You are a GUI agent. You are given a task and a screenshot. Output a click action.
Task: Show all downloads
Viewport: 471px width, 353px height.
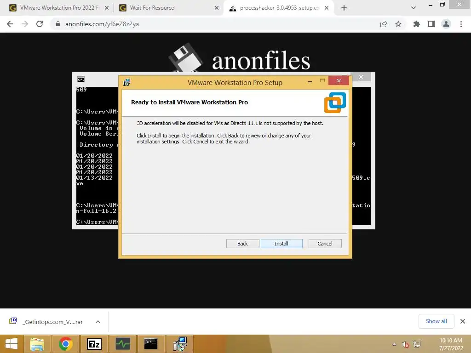[x=436, y=321]
